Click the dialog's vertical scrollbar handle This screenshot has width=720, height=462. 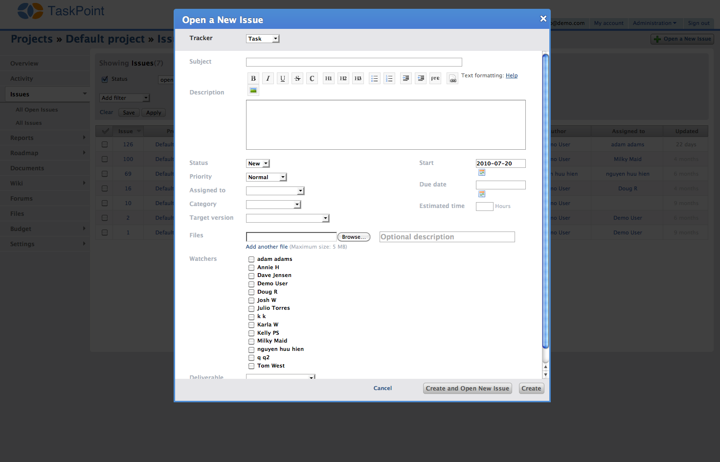pos(546,201)
